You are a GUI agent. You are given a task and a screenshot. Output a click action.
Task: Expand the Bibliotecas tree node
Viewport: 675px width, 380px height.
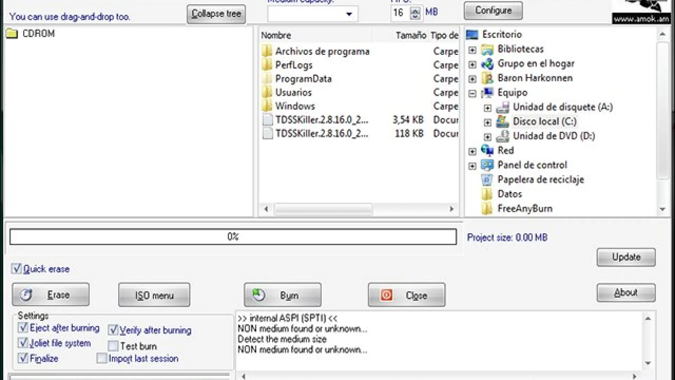tap(472, 50)
